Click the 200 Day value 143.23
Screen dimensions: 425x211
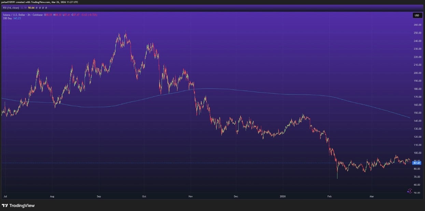[17, 18]
